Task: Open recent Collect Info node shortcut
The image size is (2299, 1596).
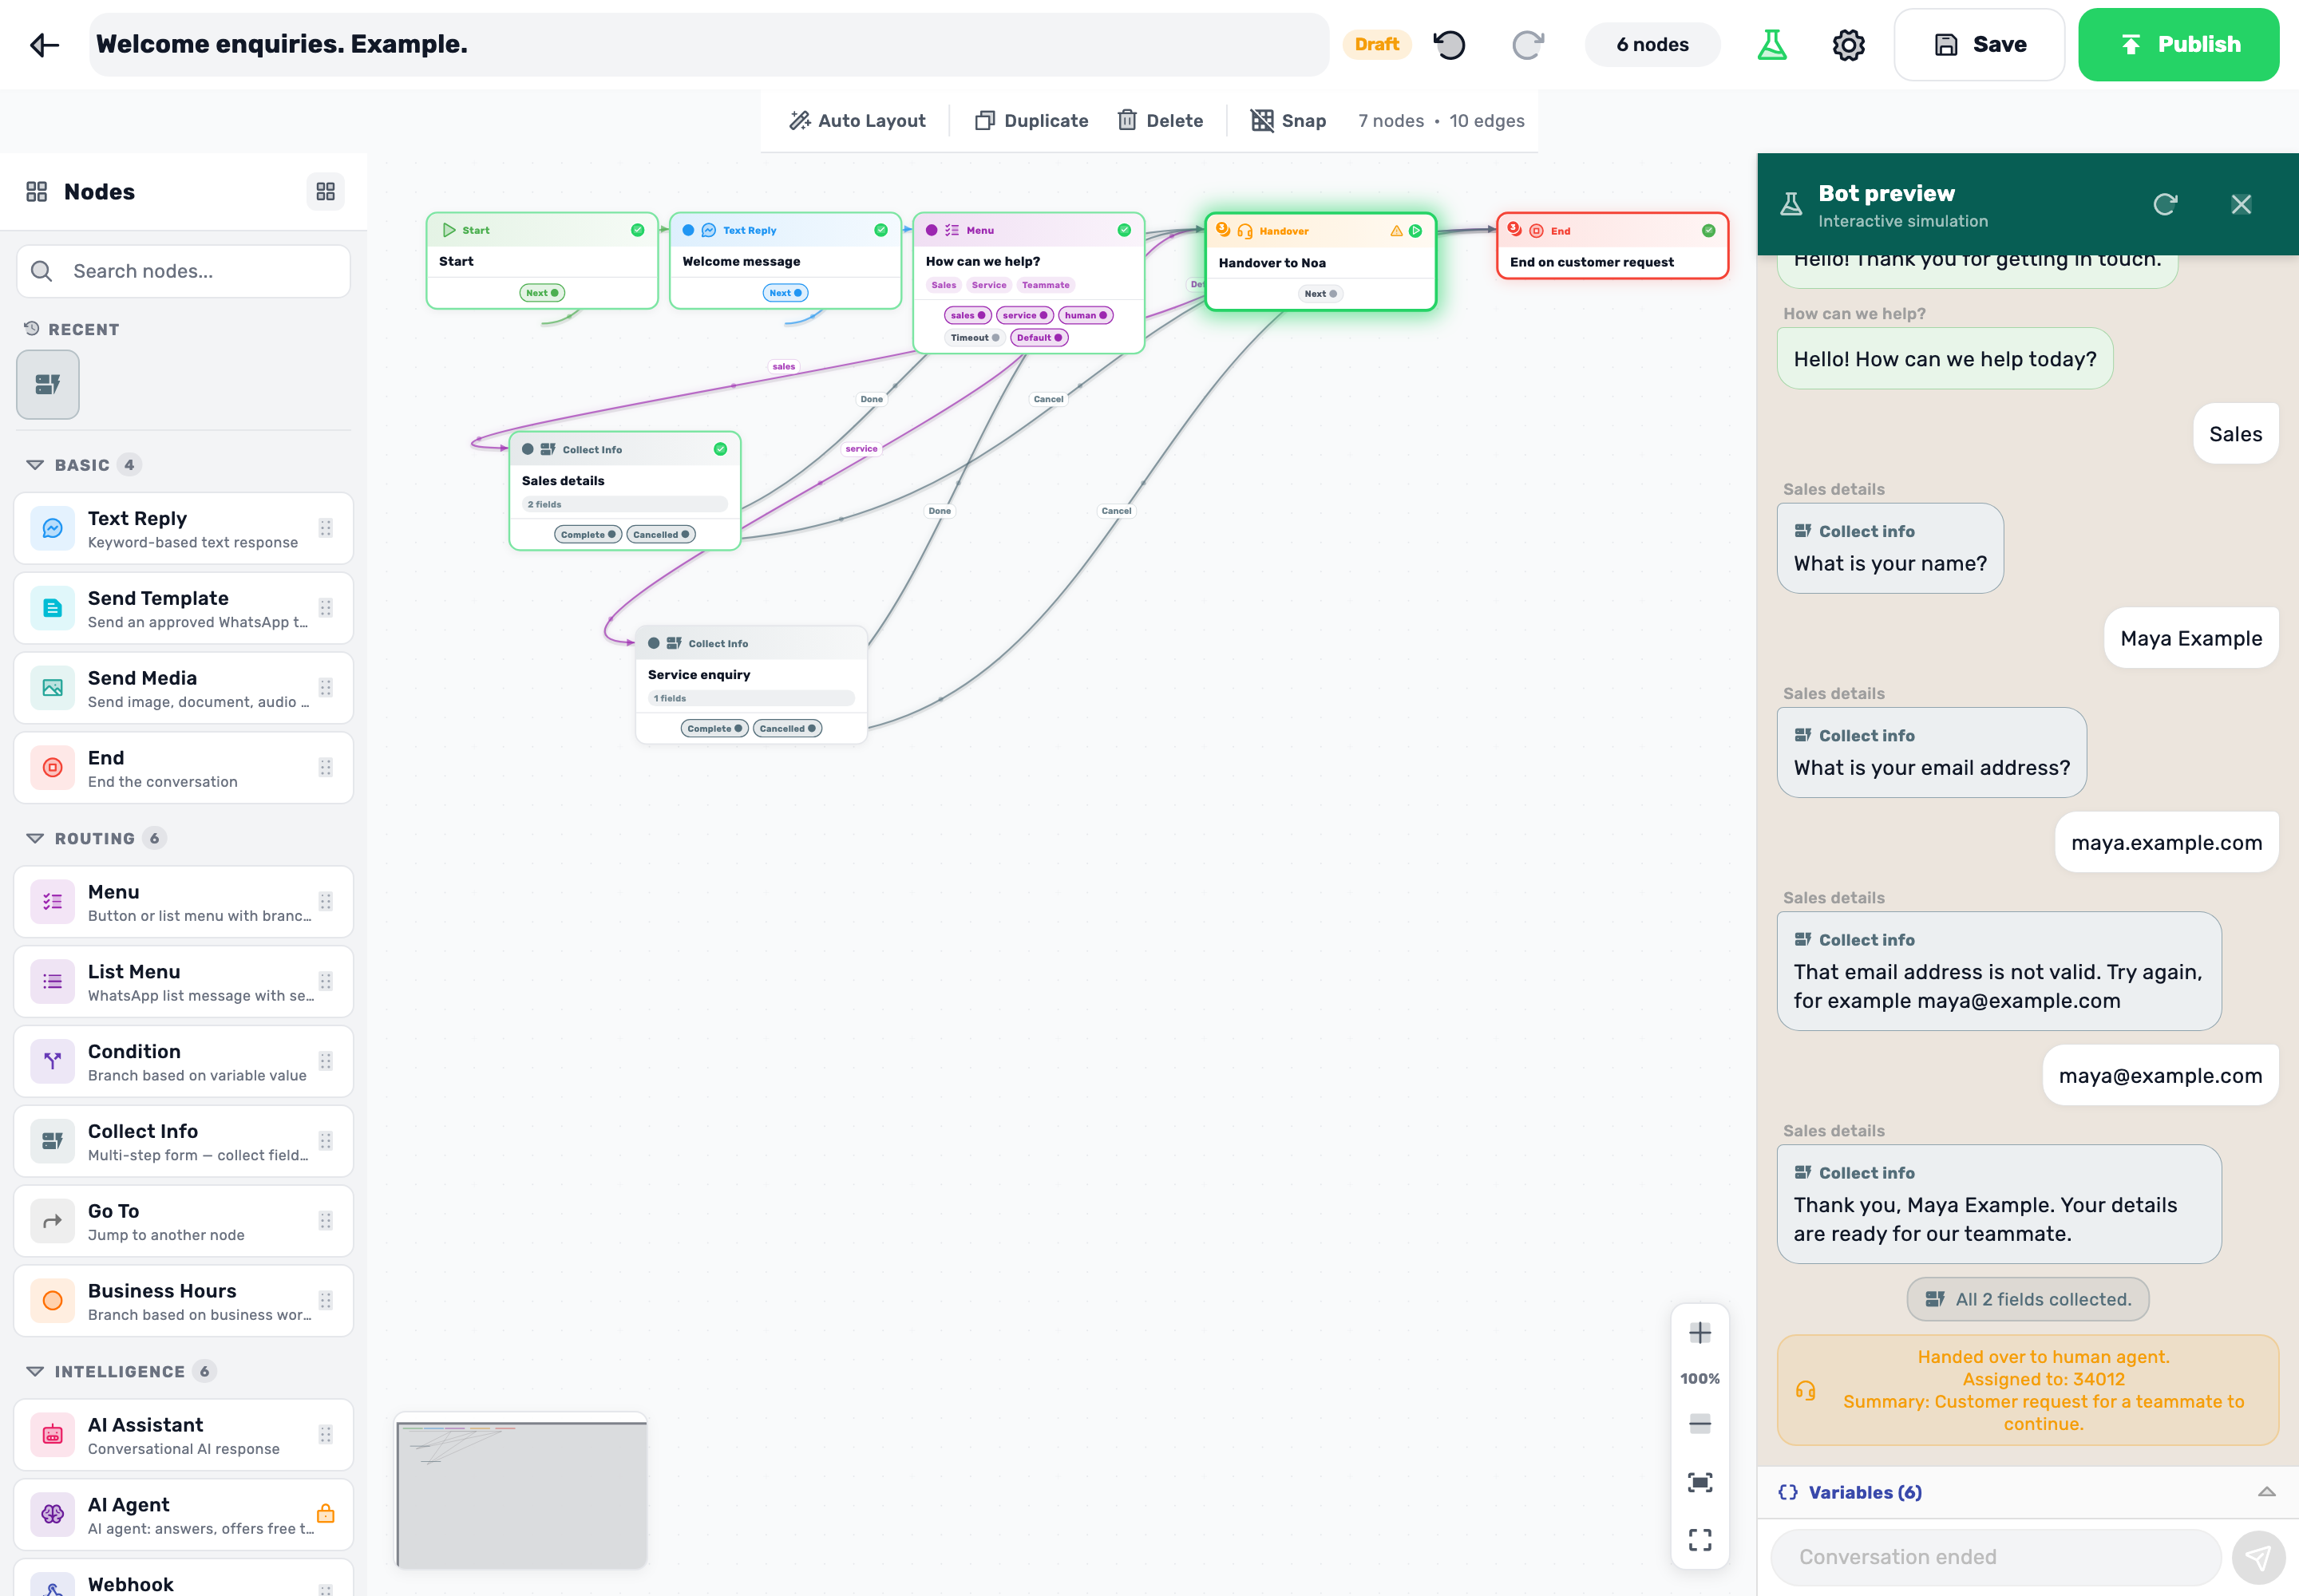Action: tap(48, 384)
